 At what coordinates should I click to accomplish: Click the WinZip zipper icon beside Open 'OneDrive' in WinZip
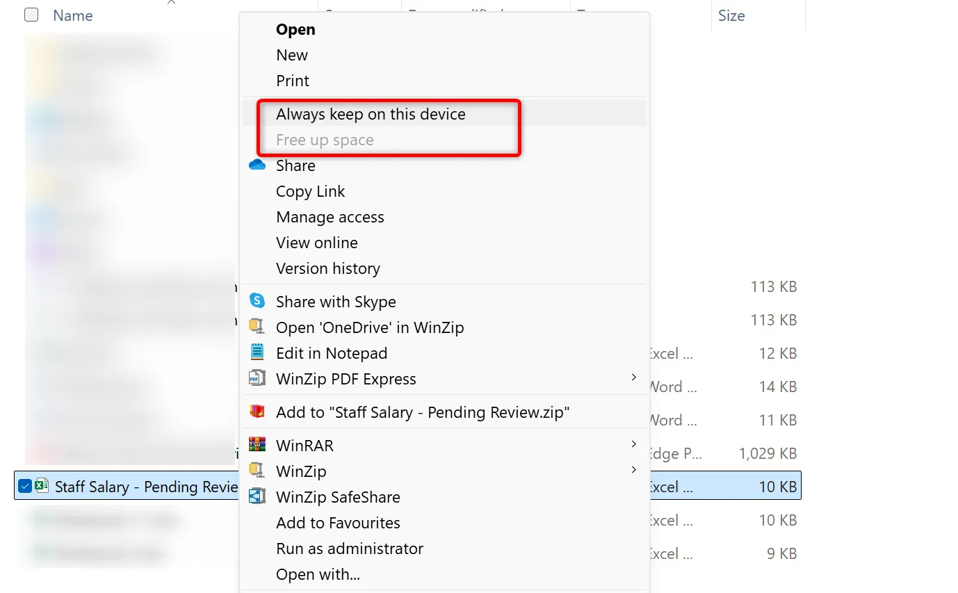click(x=257, y=327)
